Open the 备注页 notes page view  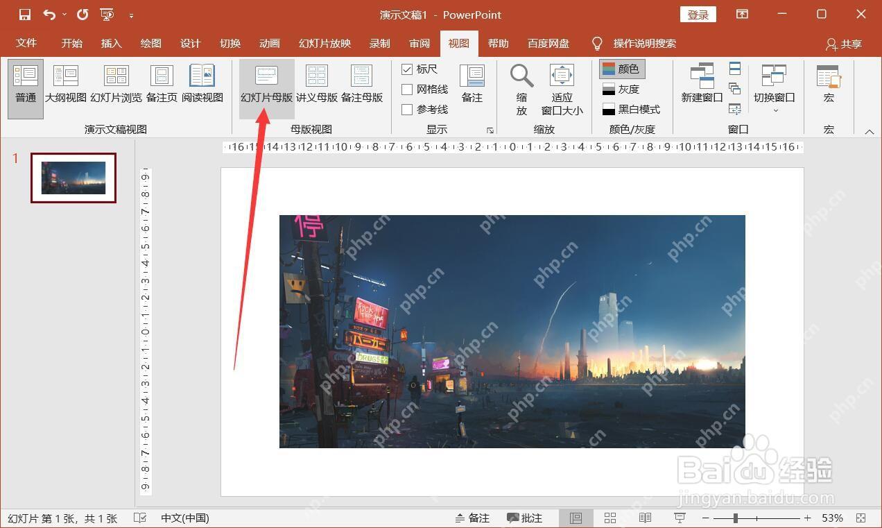click(162, 85)
